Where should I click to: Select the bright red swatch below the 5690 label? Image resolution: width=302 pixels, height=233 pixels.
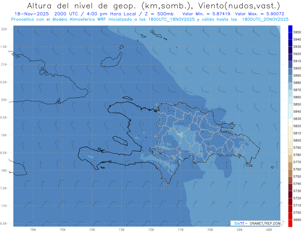tap(290, 223)
